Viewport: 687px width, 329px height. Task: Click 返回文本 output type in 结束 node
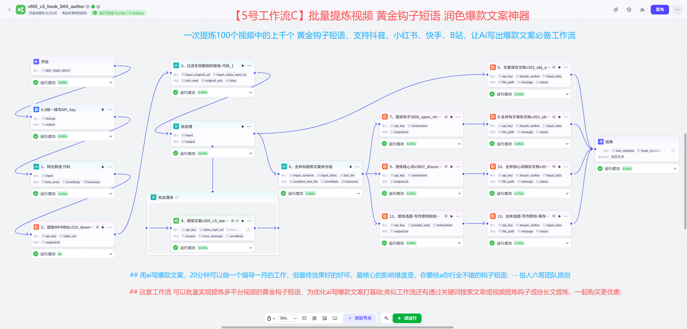tap(617, 156)
